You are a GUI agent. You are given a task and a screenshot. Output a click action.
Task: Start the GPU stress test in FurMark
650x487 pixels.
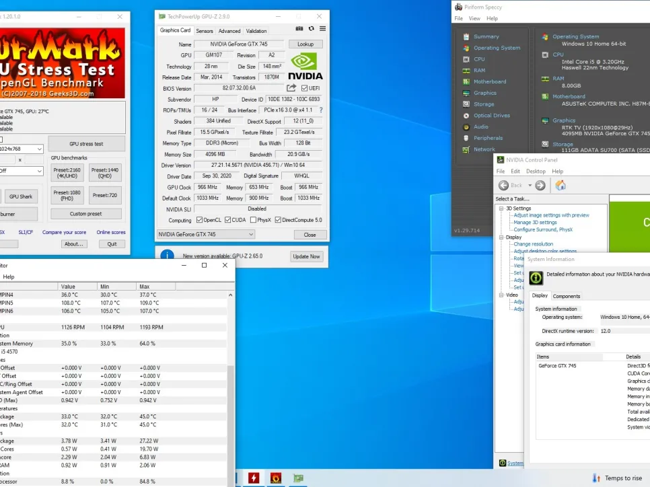[x=86, y=144]
